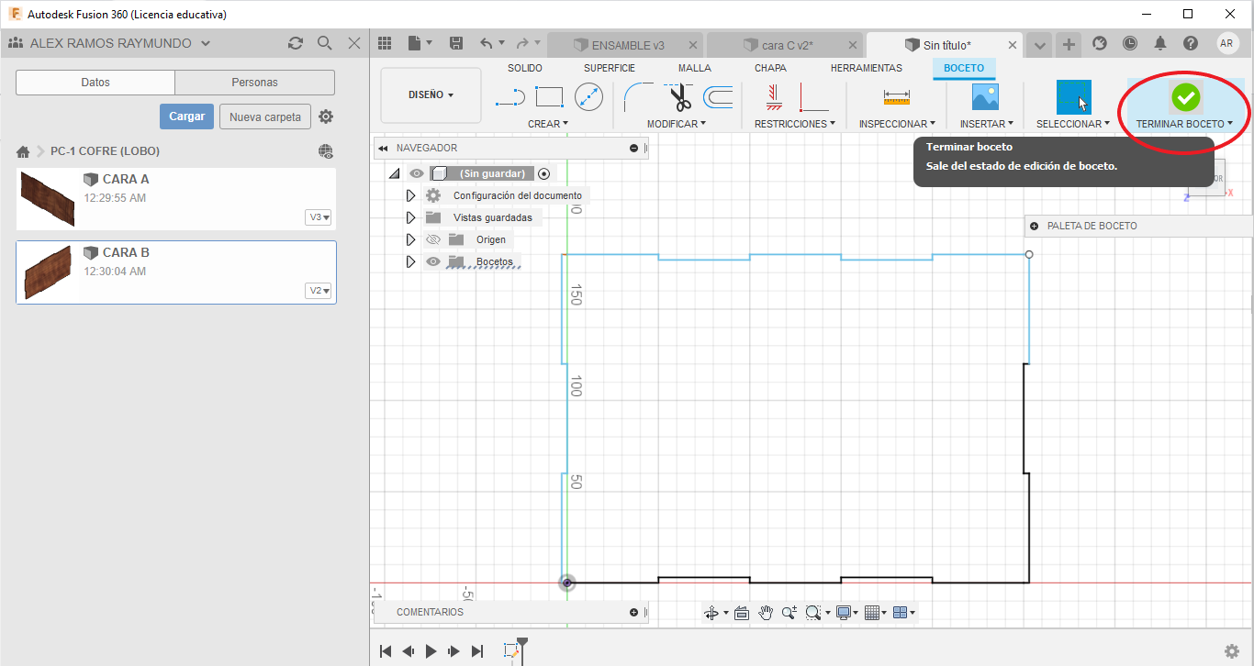Expand the Origen tree node
Screen dimensions: 1254x666
pos(410,239)
